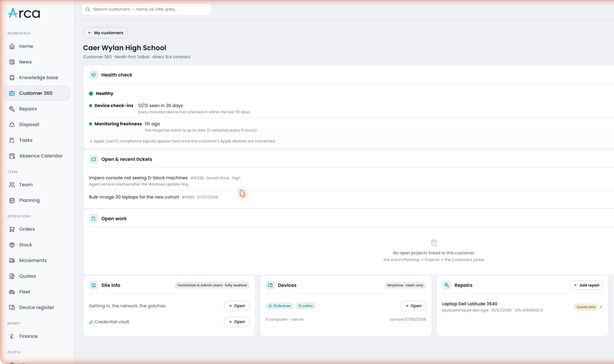
Task: Open the Credential vault
Action: click(x=236, y=322)
